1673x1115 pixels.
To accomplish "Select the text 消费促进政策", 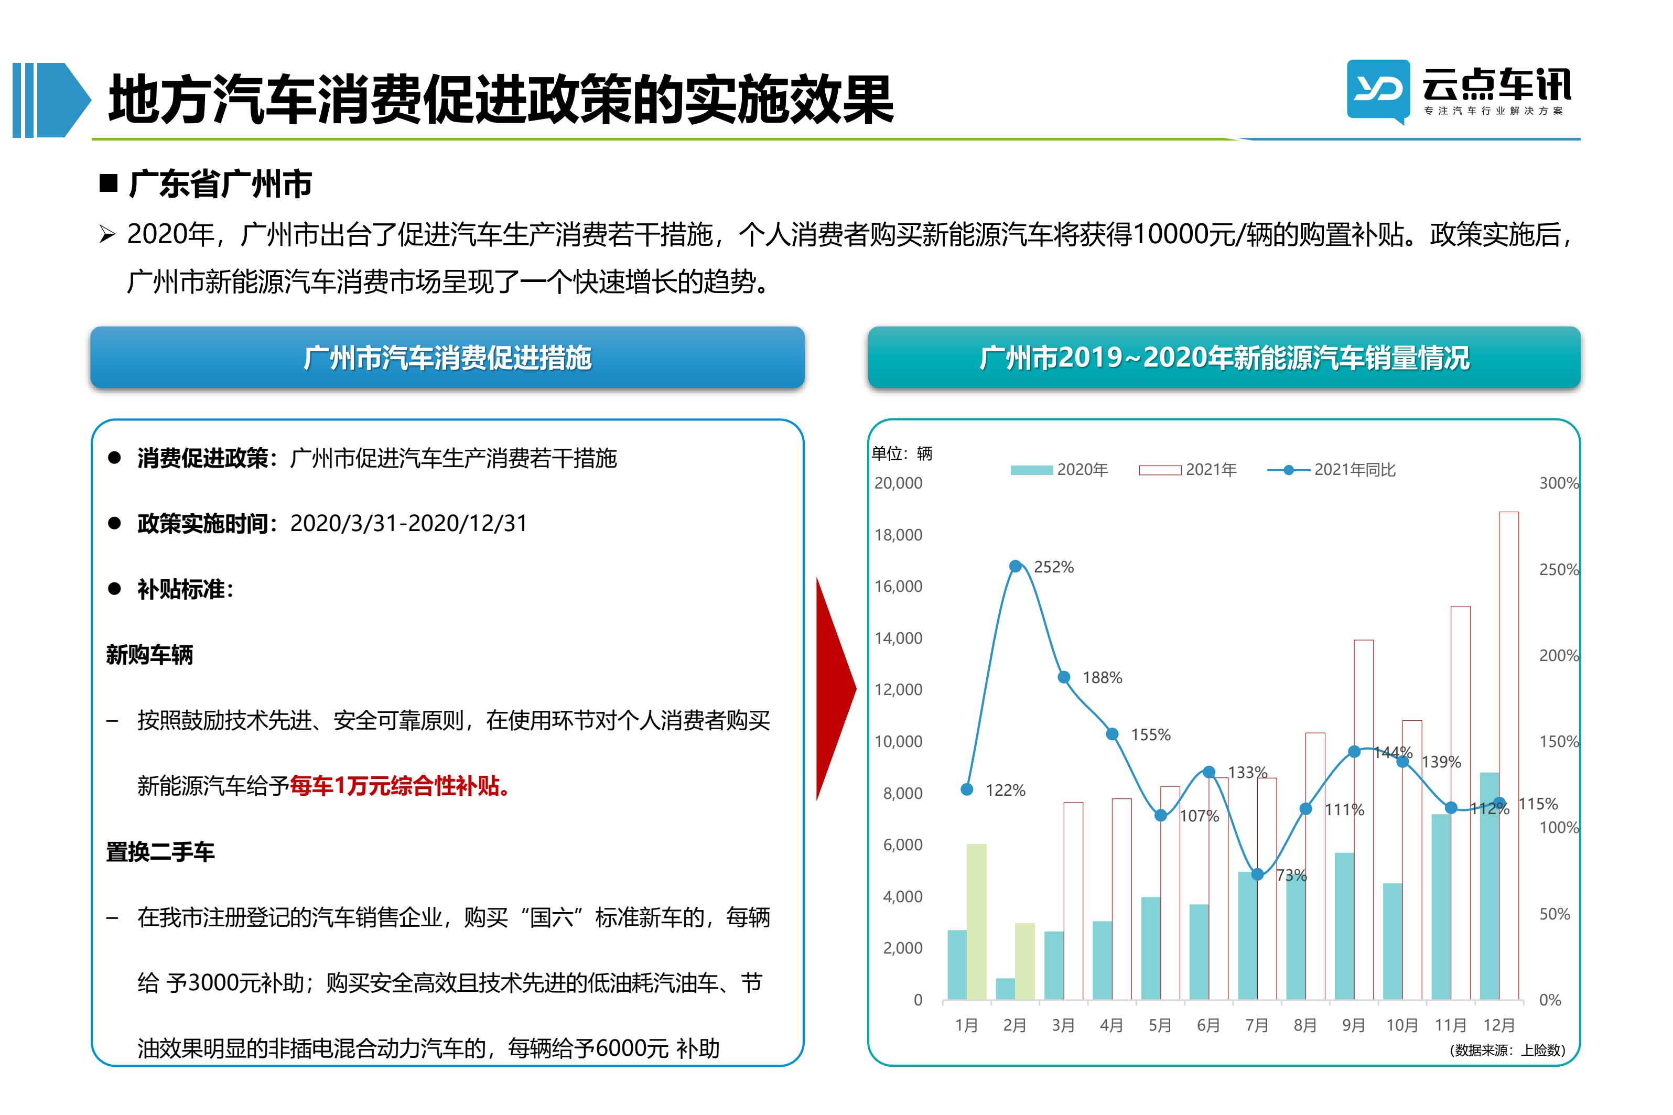I will point(203,458).
